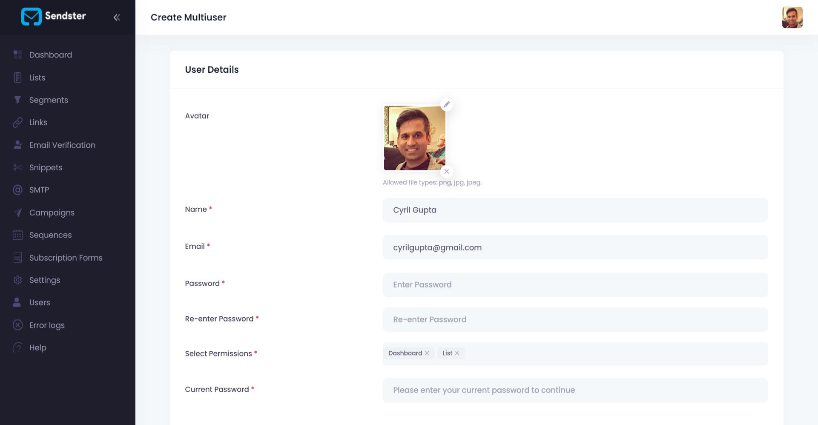The height and width of the screenshot is (425, 818).
Task: Open the profile avatar menu in header
Action: 792,17
